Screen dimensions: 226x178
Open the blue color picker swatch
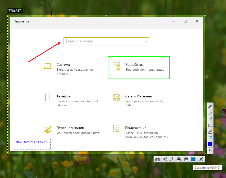tap(210, 144)
